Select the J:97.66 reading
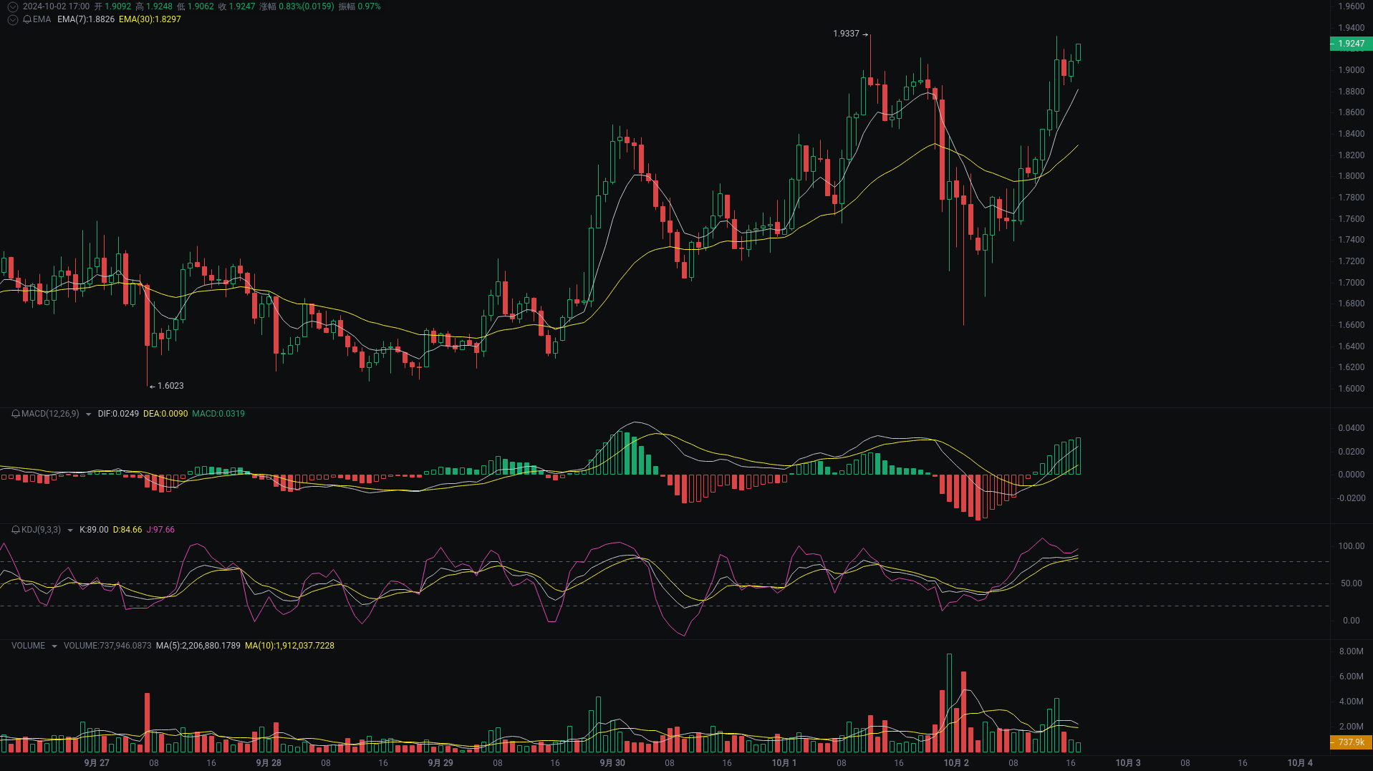This screenshot has width=1373, height=771. pyautogui.click(x=160, y=530)
